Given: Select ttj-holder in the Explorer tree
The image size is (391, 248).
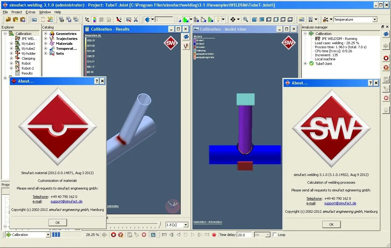Looking at the screenshot, I should point(28,53).
